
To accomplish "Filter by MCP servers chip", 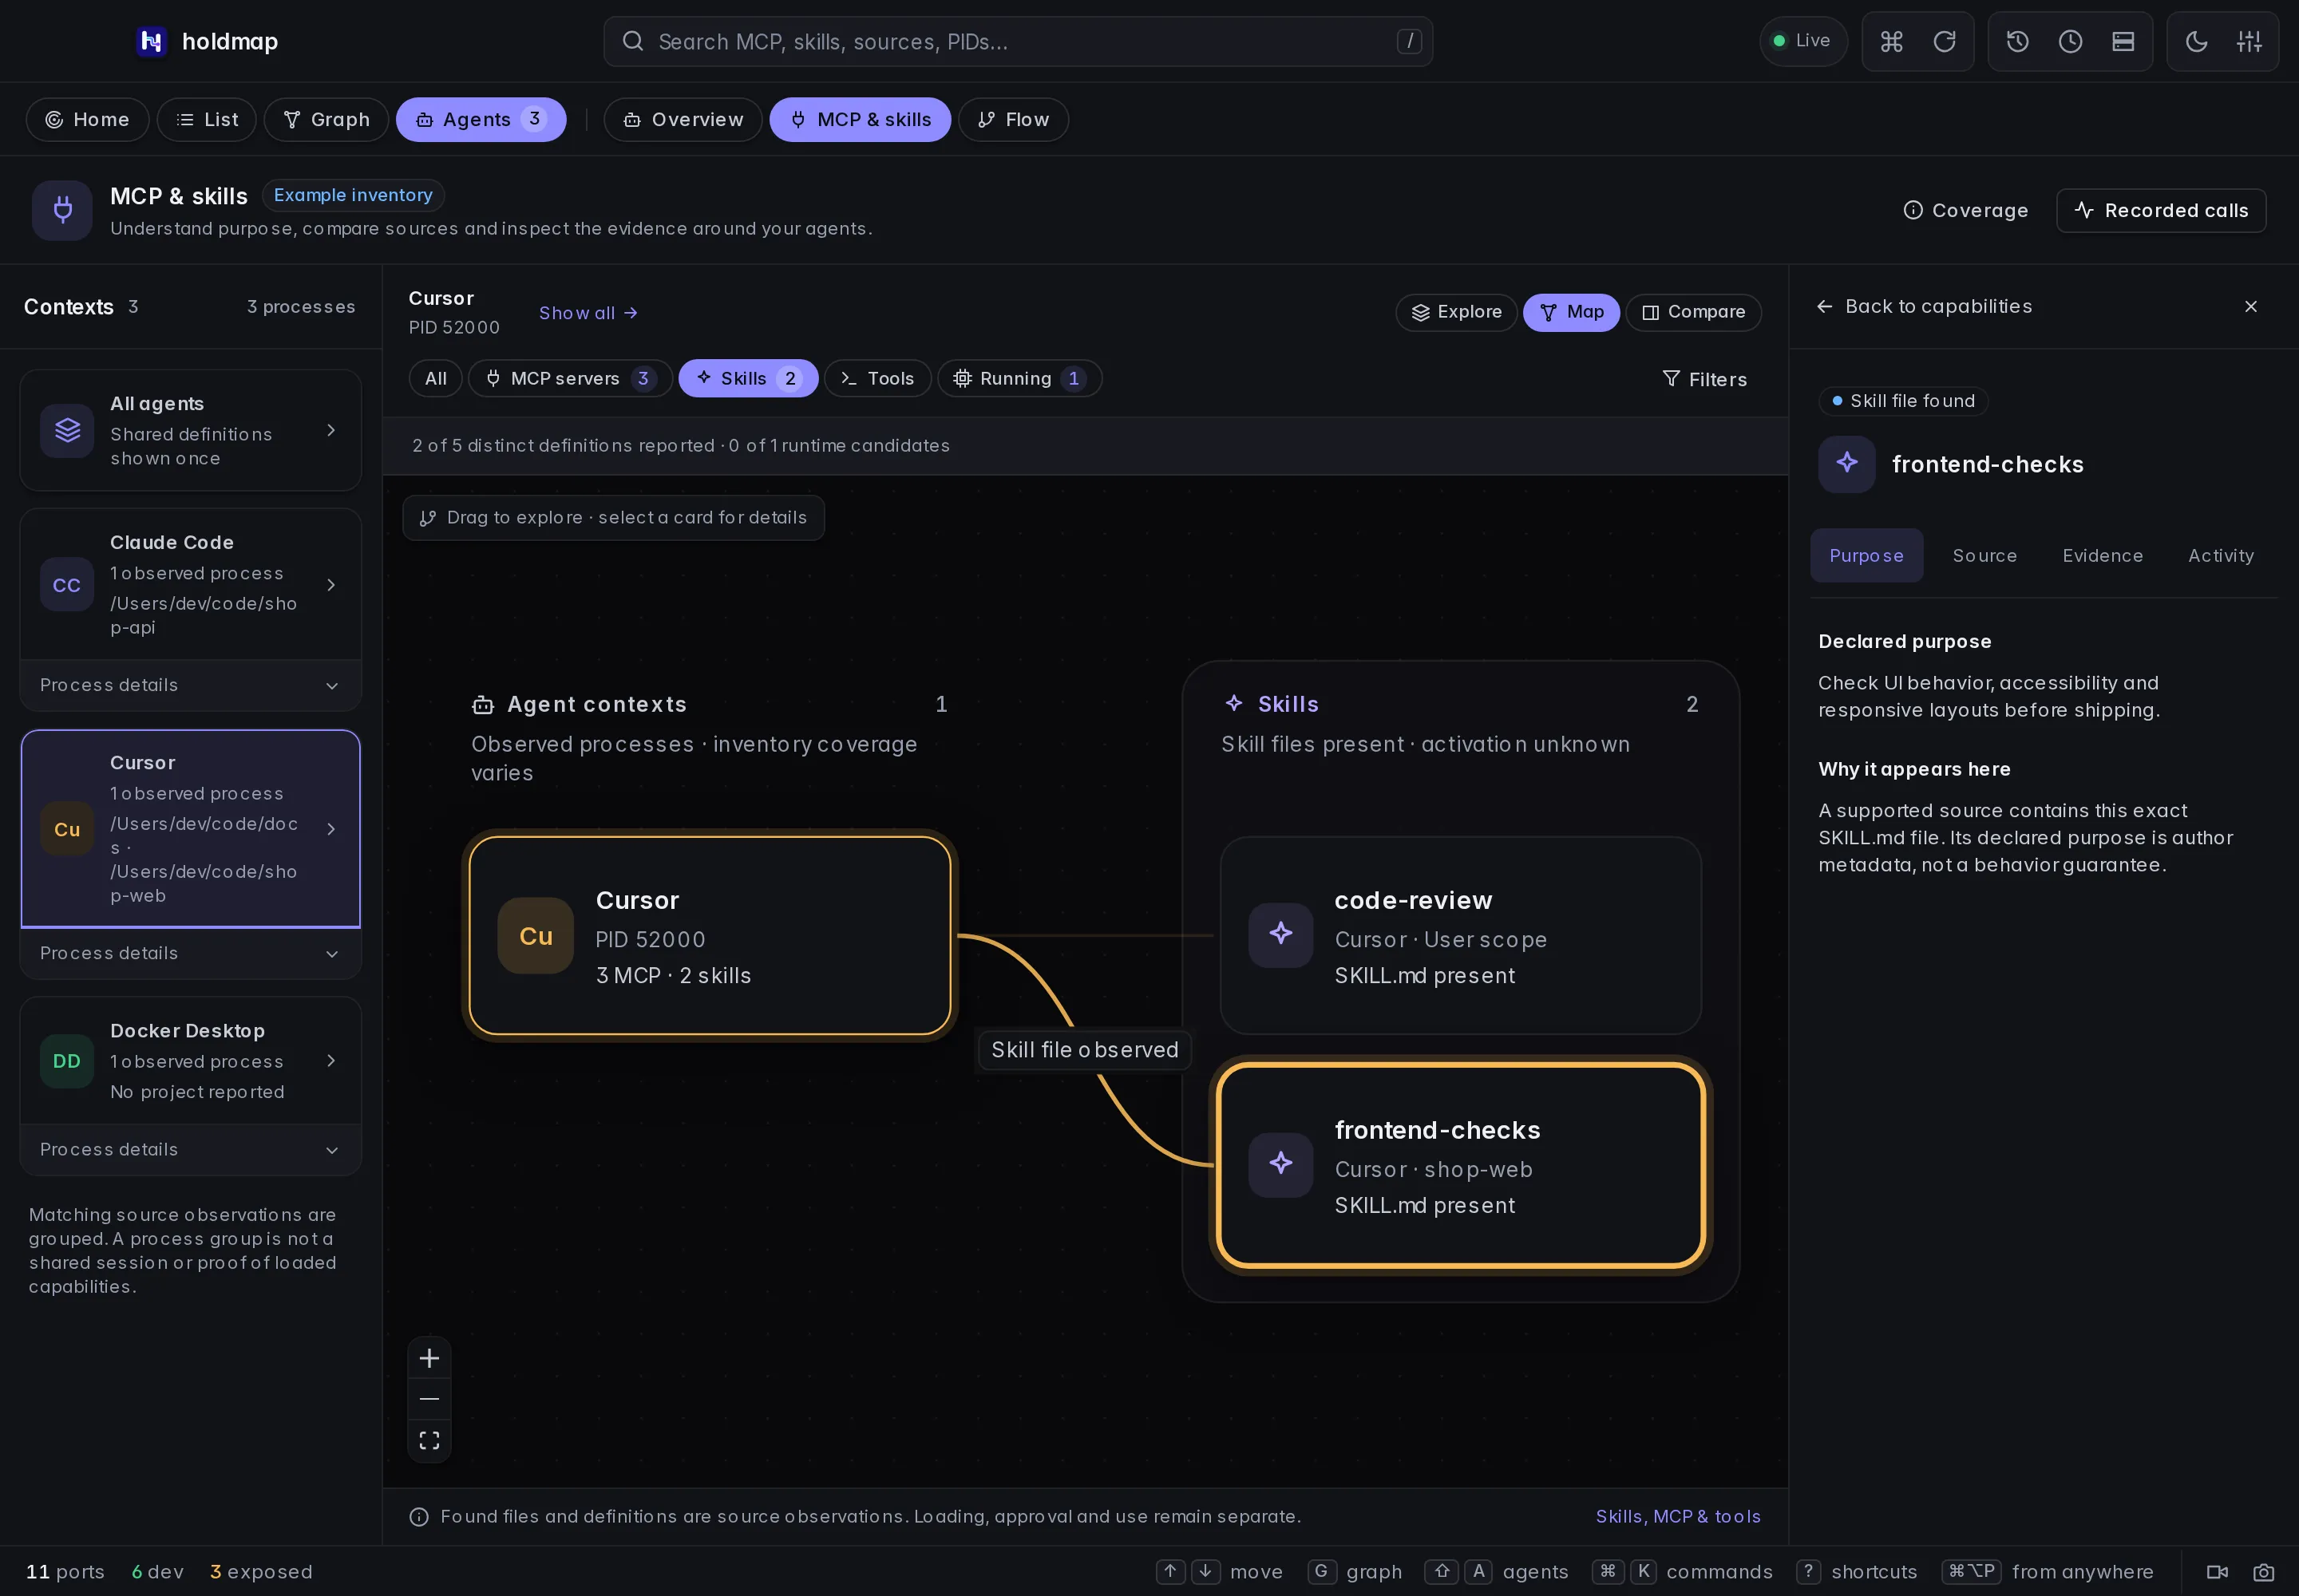I will click(570, 378).
